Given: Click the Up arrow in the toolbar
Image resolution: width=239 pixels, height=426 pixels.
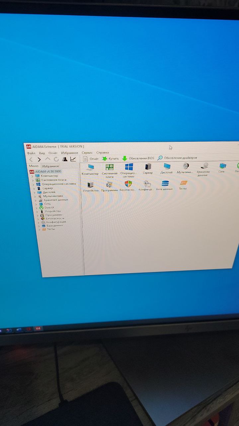Looking at the screenshot, I should 48,159.
